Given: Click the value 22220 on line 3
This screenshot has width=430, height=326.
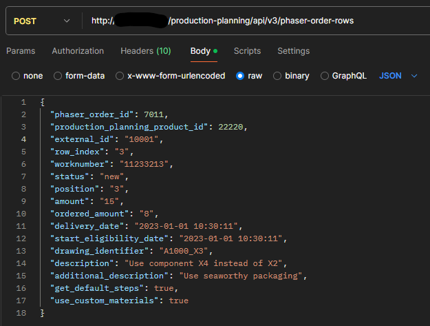Looking at the screenshot, I should (x=230, y=127).
